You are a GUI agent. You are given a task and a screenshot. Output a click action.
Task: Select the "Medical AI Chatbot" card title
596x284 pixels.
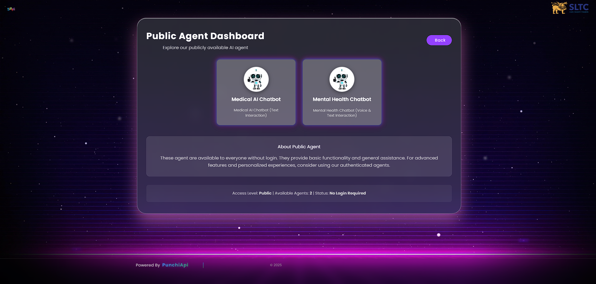[x=256, y=99]
